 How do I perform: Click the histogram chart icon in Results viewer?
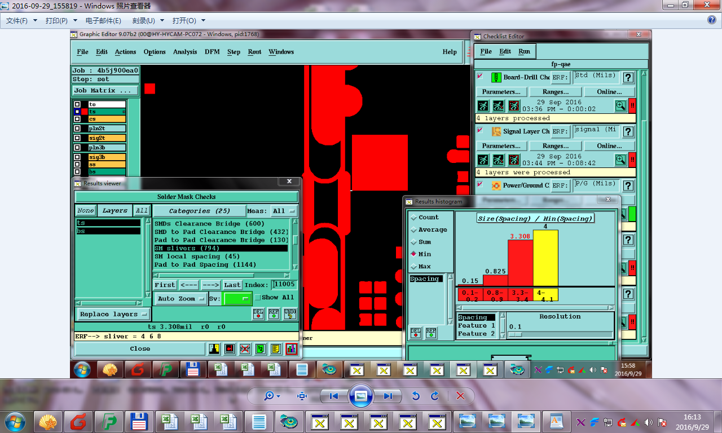click(x=291, y=349)
